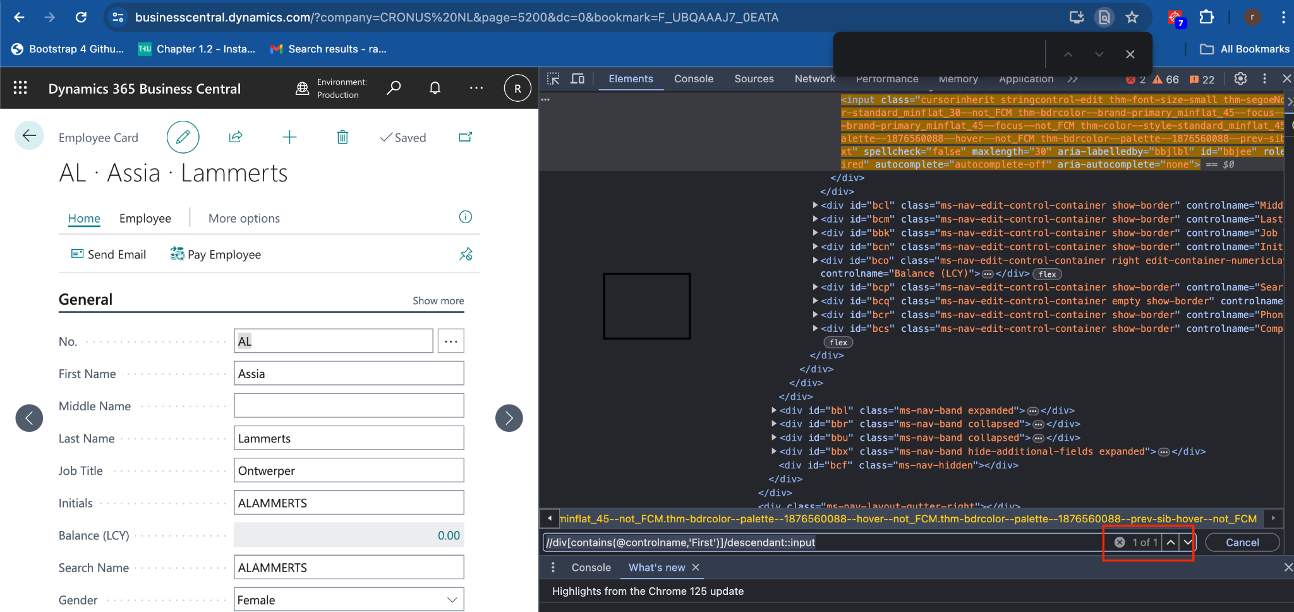Go to previous employee record arrow

29,418
